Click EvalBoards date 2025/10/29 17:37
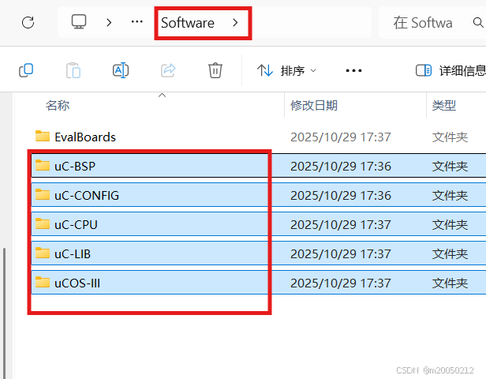This screenshot has width=486, height=379. pyautogui.click(x=341, y=137)
